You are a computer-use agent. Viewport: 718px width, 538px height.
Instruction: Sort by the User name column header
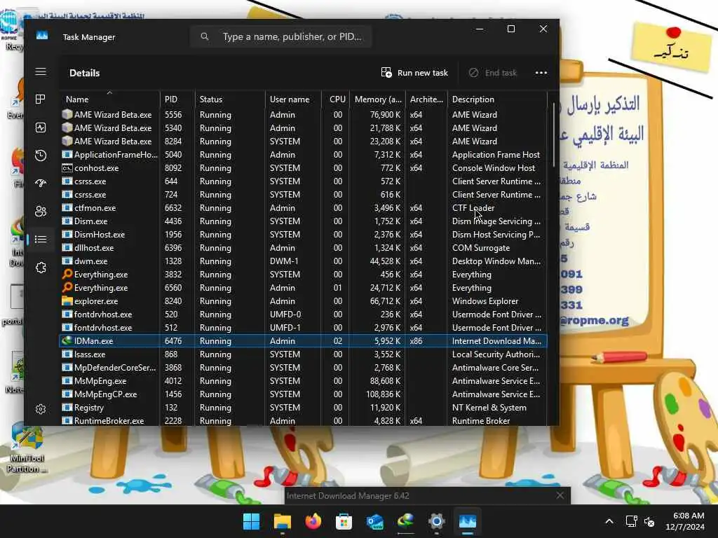292,99
